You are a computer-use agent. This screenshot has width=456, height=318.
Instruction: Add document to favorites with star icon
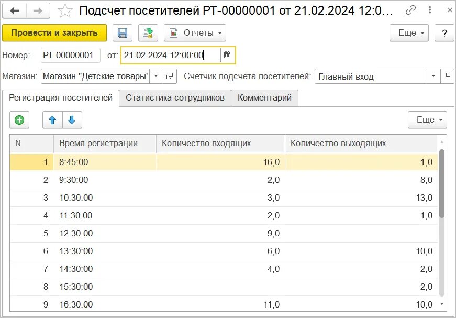65,11
